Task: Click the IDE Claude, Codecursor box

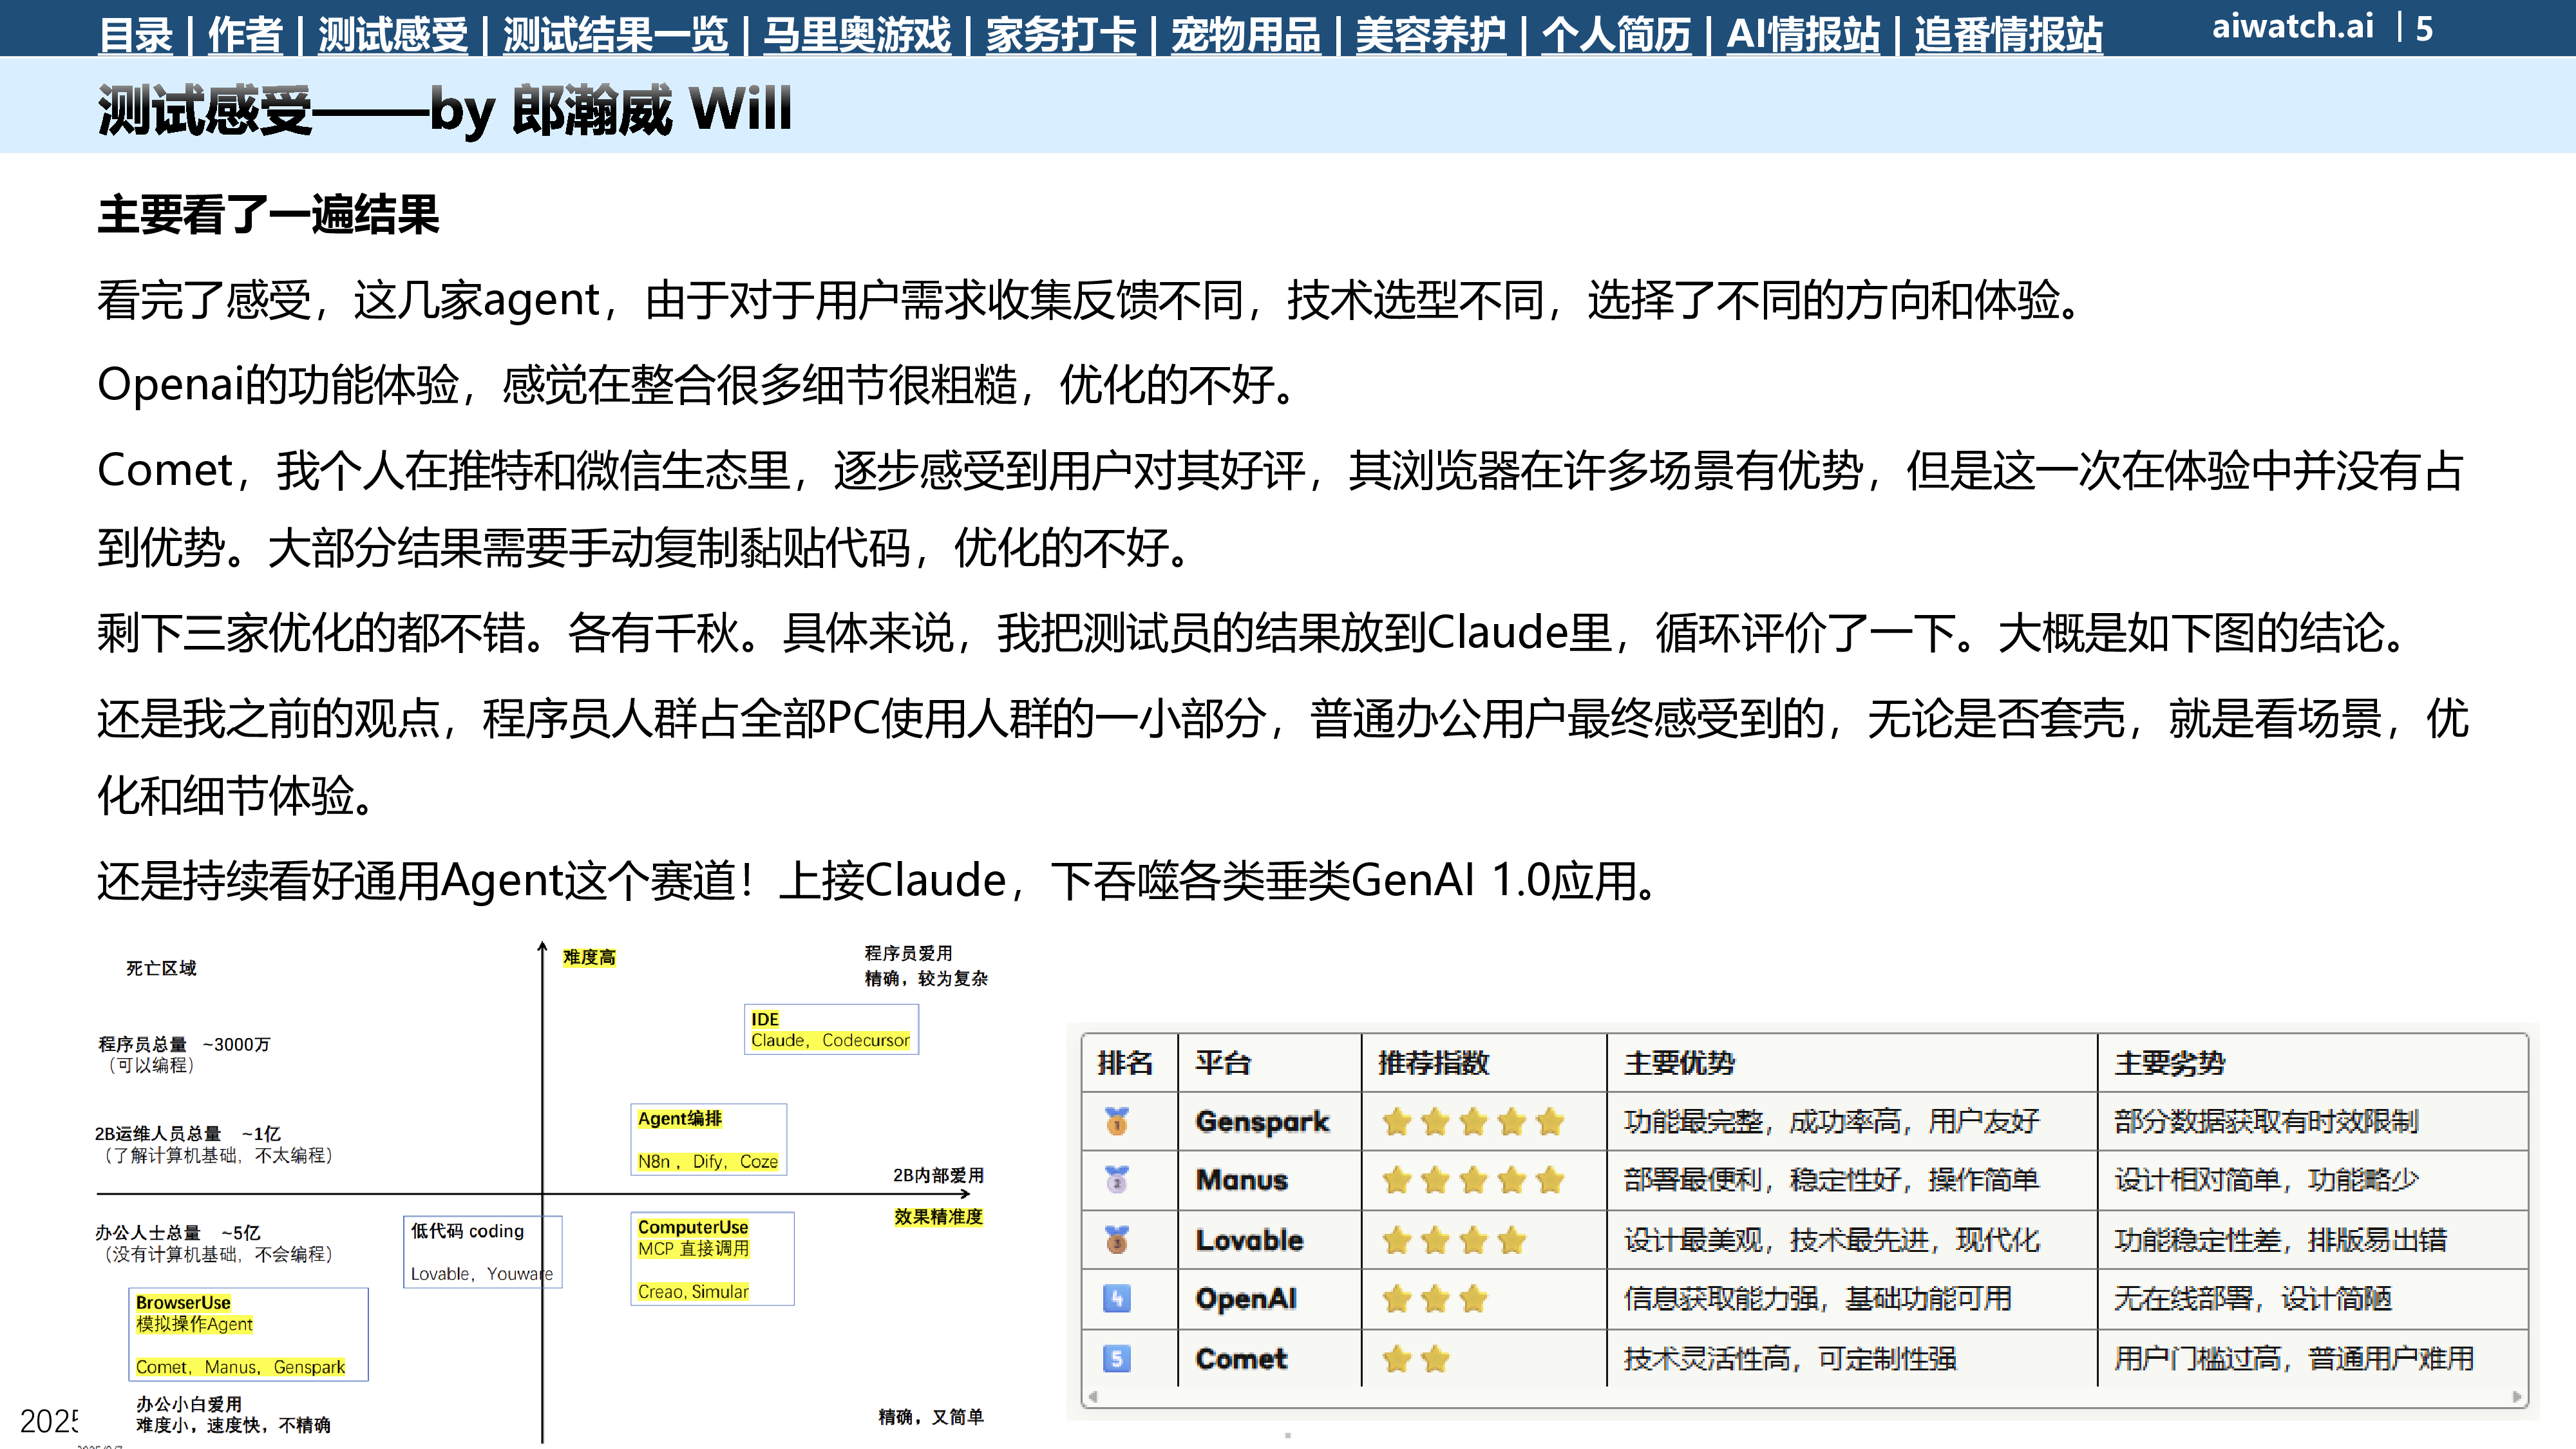Action: (x=831, y=1029)
